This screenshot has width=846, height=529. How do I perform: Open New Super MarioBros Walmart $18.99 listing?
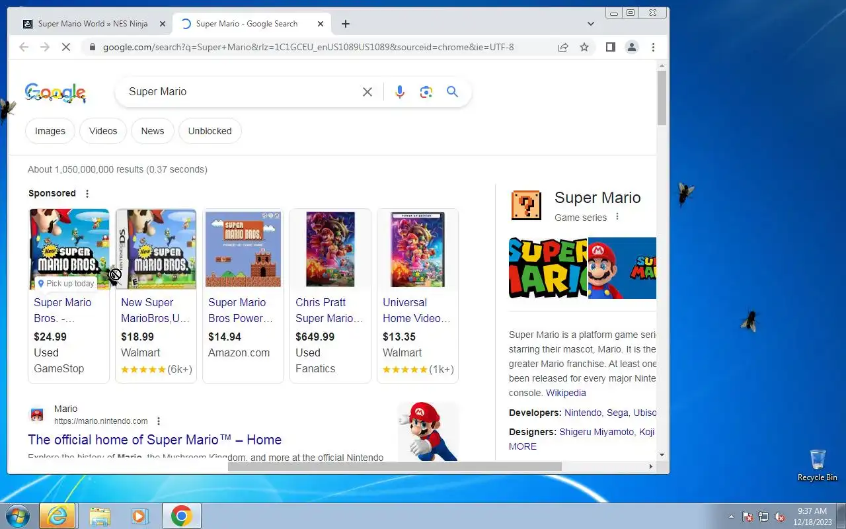tap(156, 296)
